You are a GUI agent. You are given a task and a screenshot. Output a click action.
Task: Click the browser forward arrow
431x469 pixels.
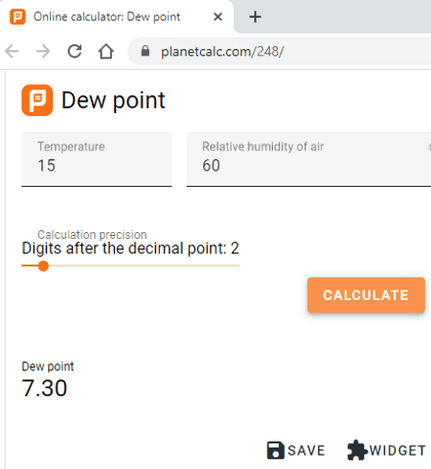click(43, 51)
